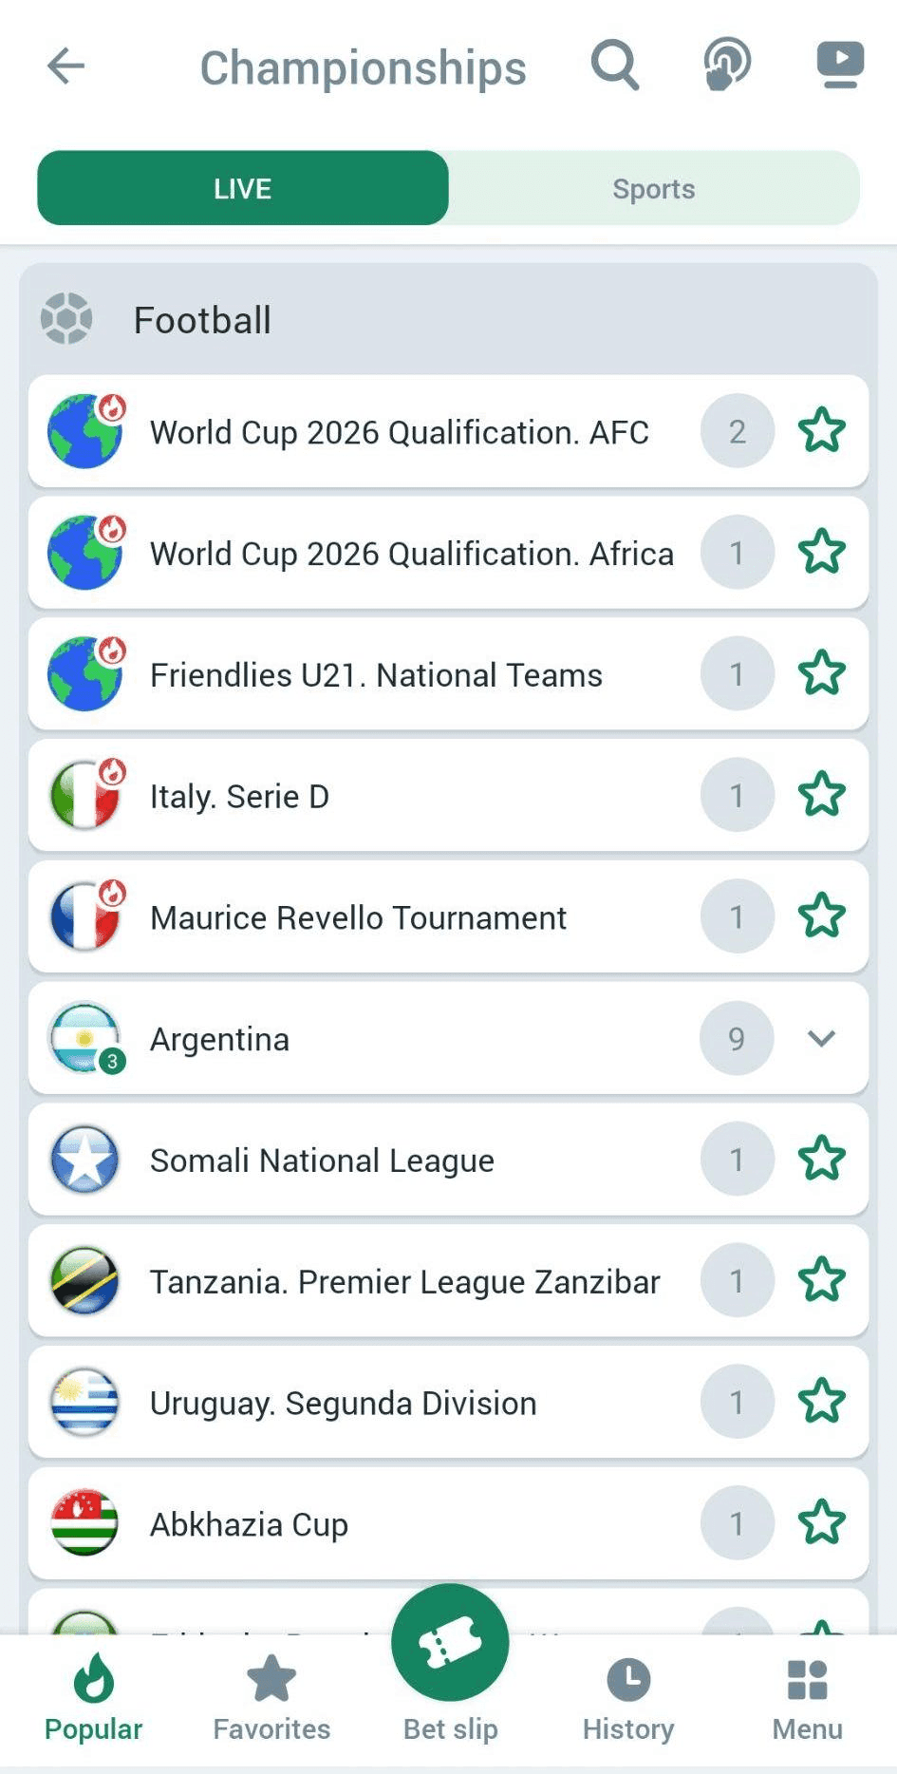The width and height of the screenshot is (897, 1774).
Task: Open the Bet slip ticket button
Action: tap(450, 1645)
